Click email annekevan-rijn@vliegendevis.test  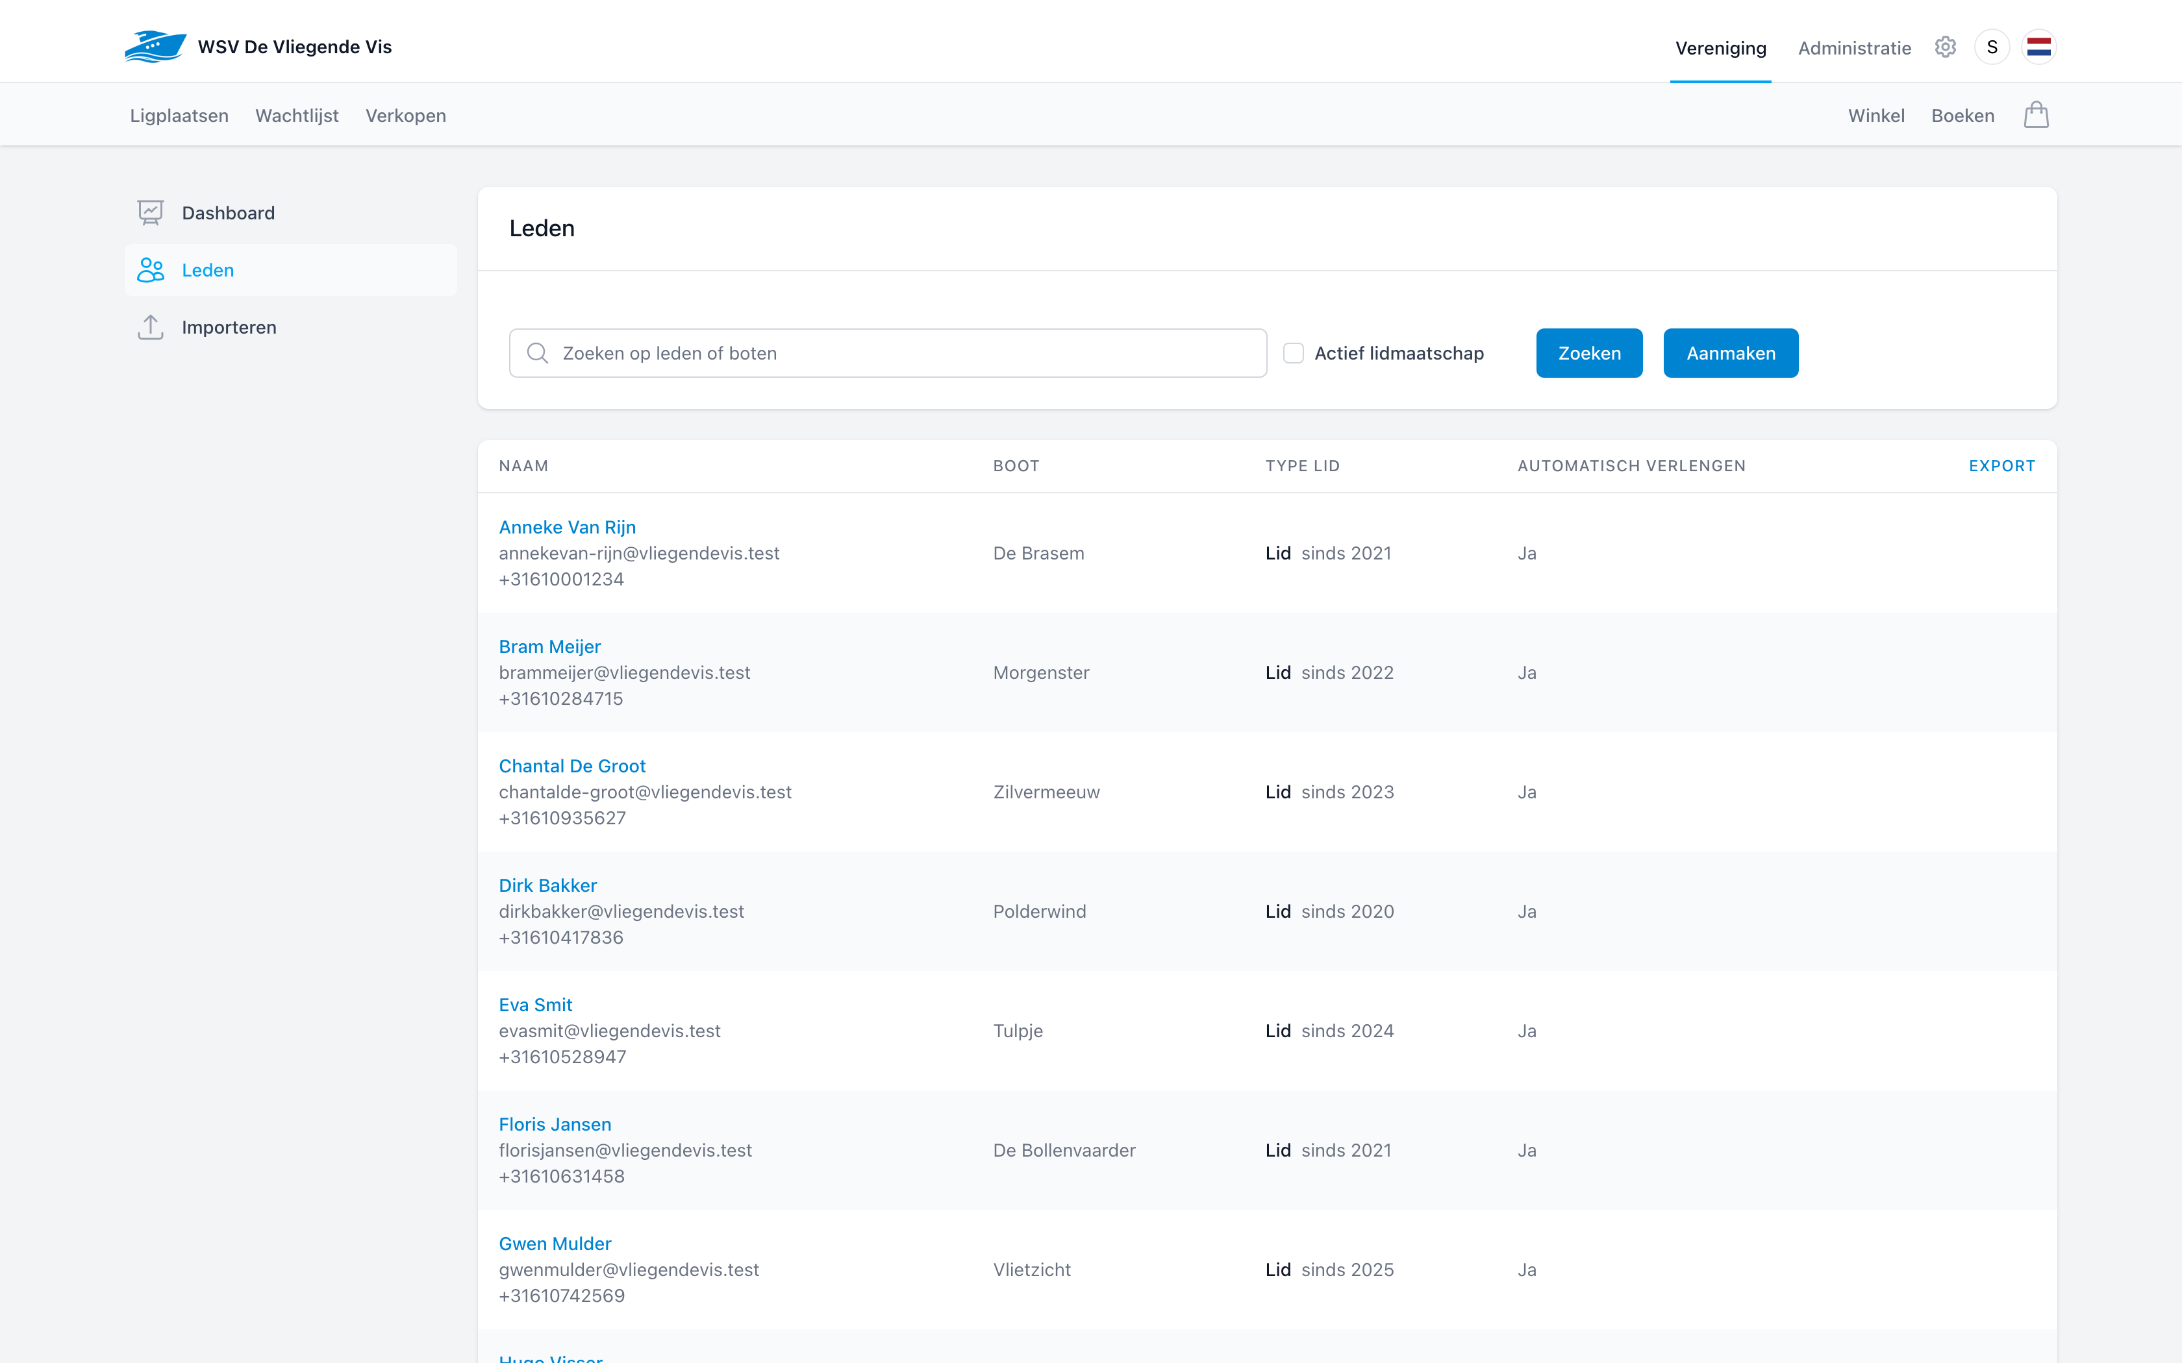(639, 554)
